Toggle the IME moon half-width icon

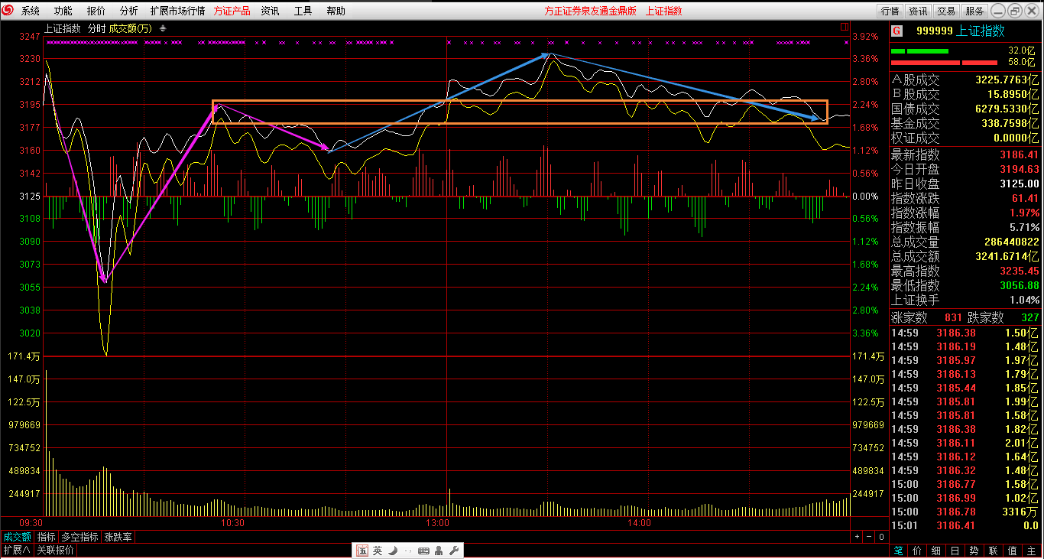393,551
